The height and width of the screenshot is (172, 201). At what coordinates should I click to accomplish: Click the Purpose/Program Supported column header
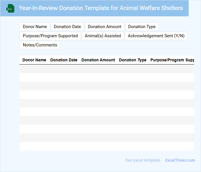point(172,60)
